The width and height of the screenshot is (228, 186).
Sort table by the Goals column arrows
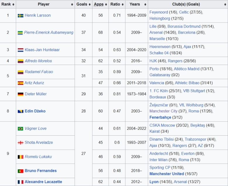[x=89, y=4]
